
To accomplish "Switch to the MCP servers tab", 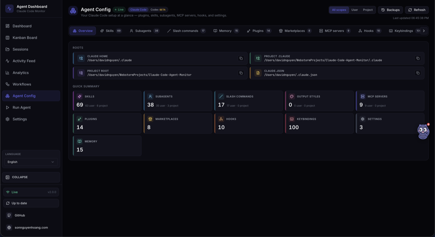I will [x=335, y=31].
